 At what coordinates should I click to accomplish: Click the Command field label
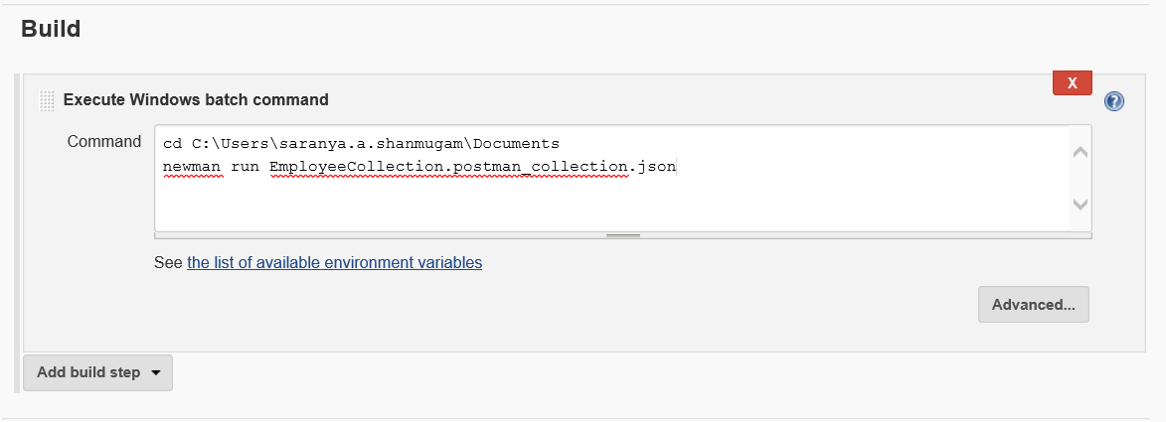104,142
